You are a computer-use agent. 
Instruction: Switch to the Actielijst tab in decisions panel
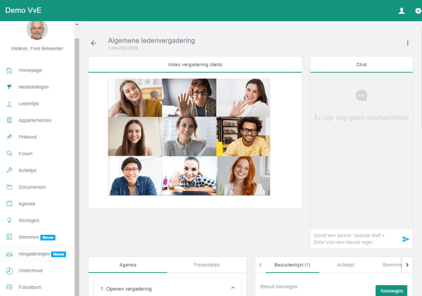tap(346, 265)
